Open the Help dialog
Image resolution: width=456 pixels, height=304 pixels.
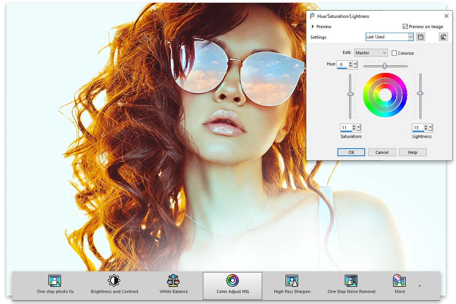click(x=413, y=152)
